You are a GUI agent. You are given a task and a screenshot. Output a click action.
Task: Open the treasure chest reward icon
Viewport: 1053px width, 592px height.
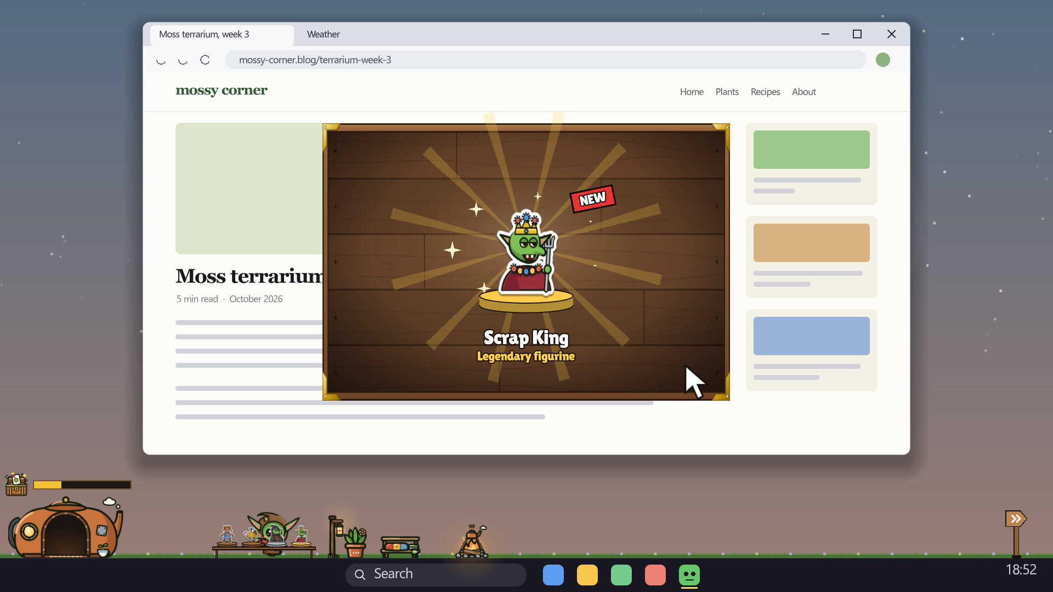coord(16,485)
